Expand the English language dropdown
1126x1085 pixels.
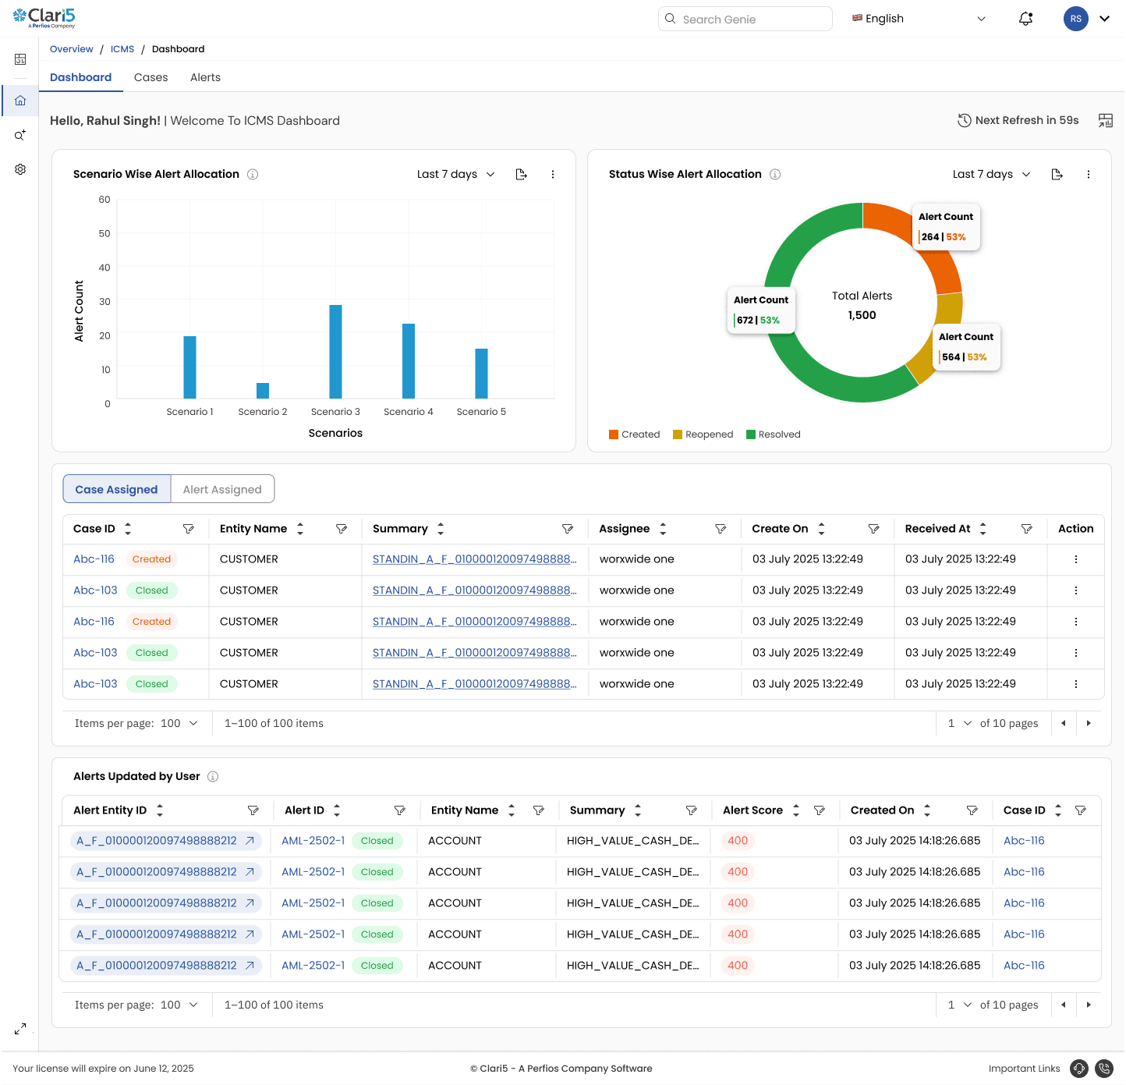point(919,19)
